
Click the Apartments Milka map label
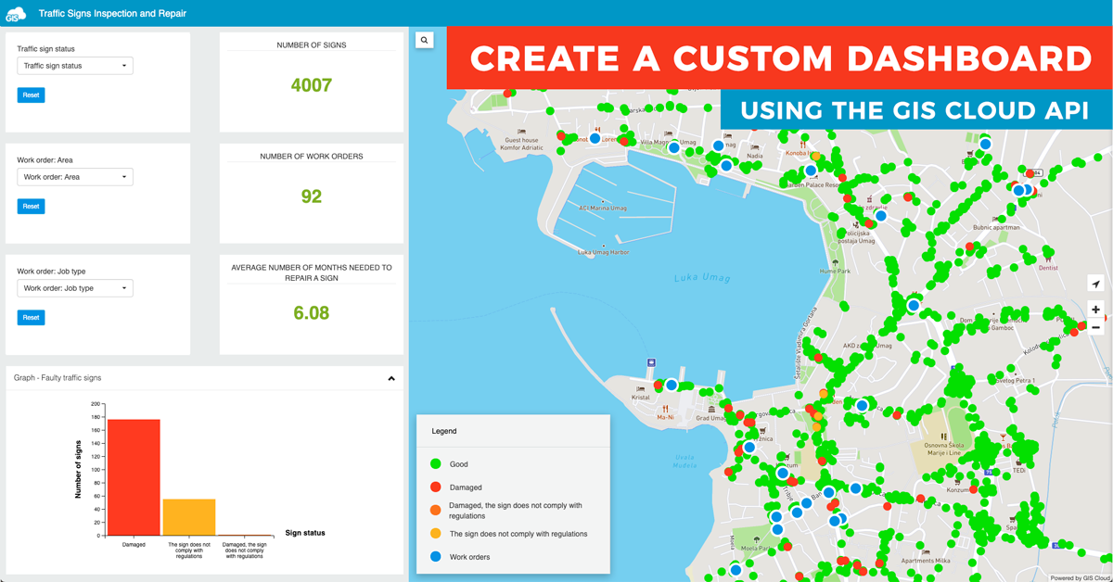[x=925, y=561]
